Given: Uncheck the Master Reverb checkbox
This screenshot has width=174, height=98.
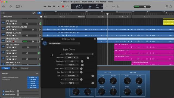Looking at the screenshot, I should coord(4,94).
